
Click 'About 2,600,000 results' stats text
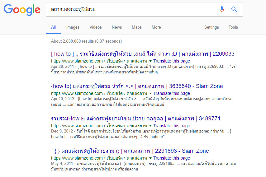(86, 41)
